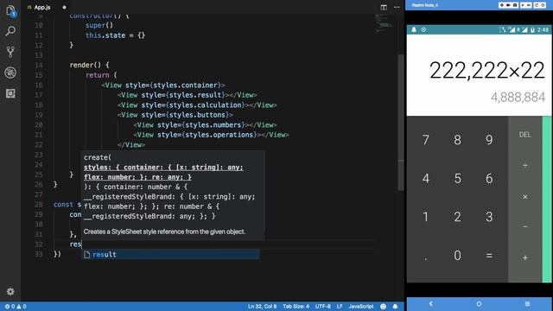This screenshot has width=553, height=311.
Task: Click Ln 32, Col 8 in status bar
Action: pyautogui.click(x=262, y=307)
